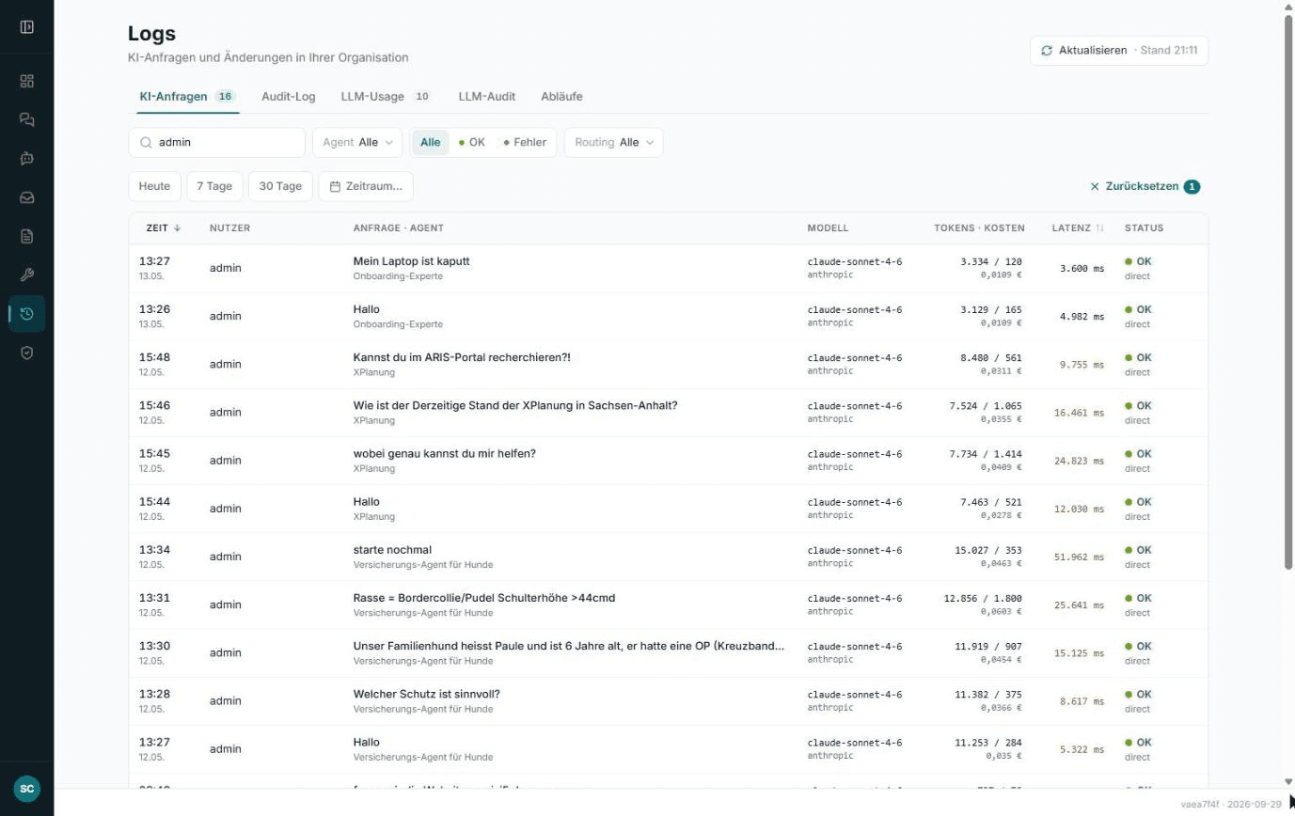Click the 24.823 ms latency value

(x=1079, y=462)
